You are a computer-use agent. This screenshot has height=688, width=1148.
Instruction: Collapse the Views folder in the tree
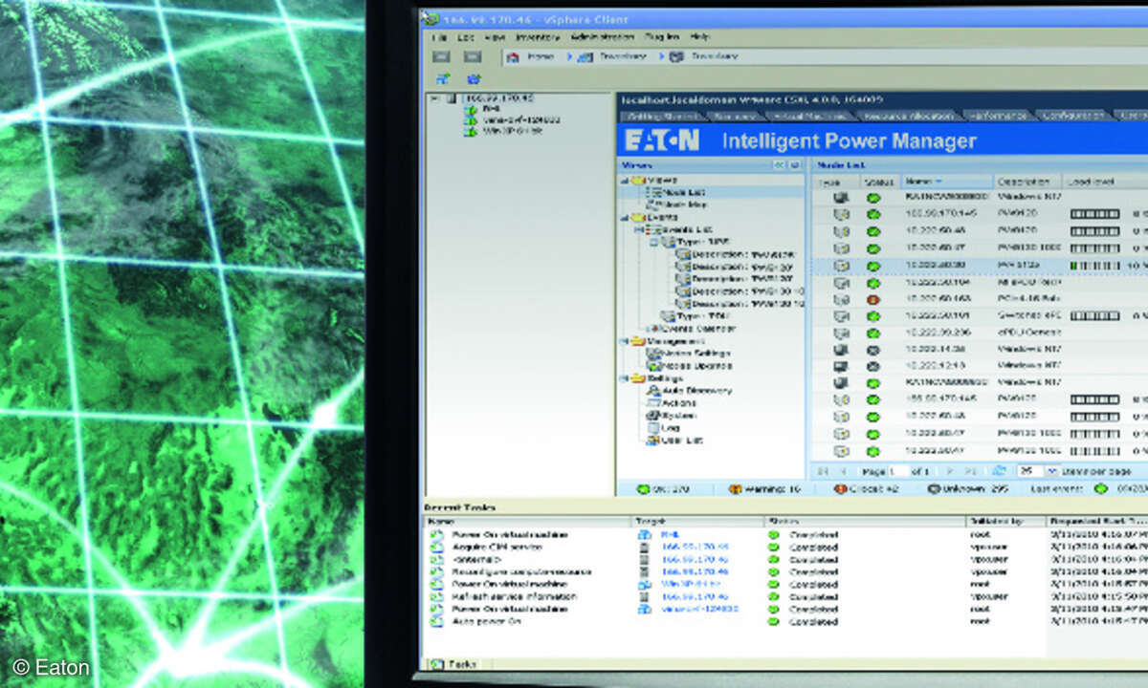(x=625, y=180)
